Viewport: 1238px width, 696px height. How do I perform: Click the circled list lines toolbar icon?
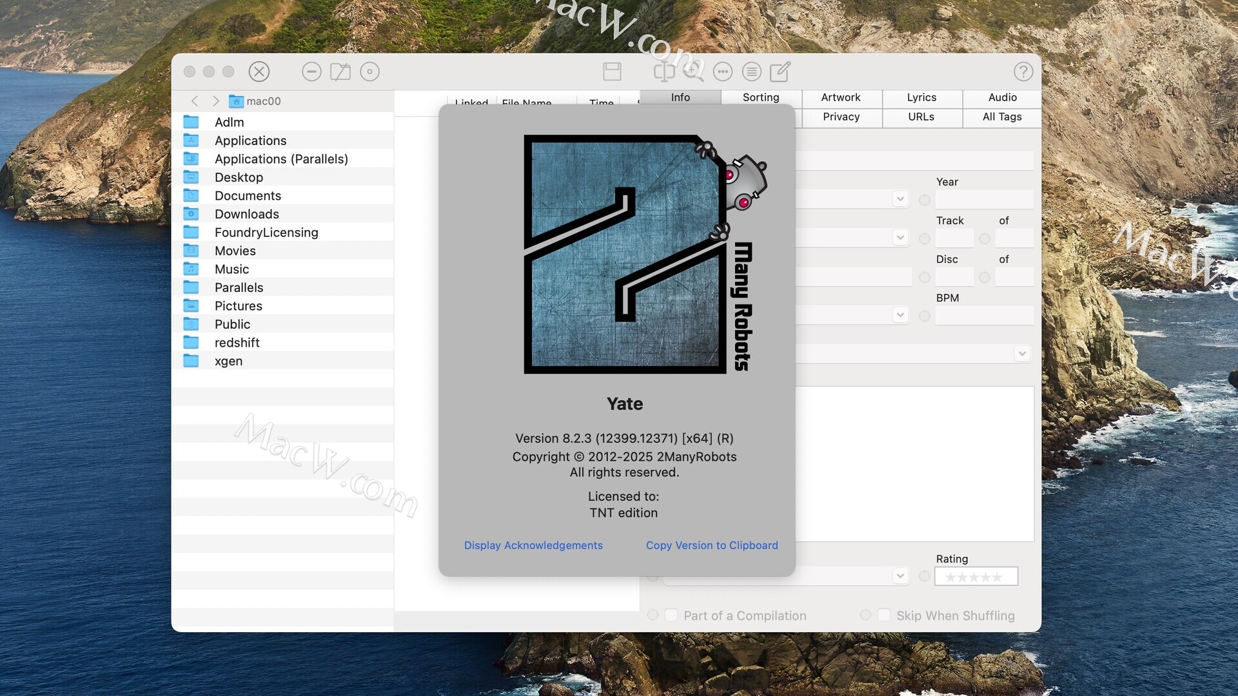[752, 72]
